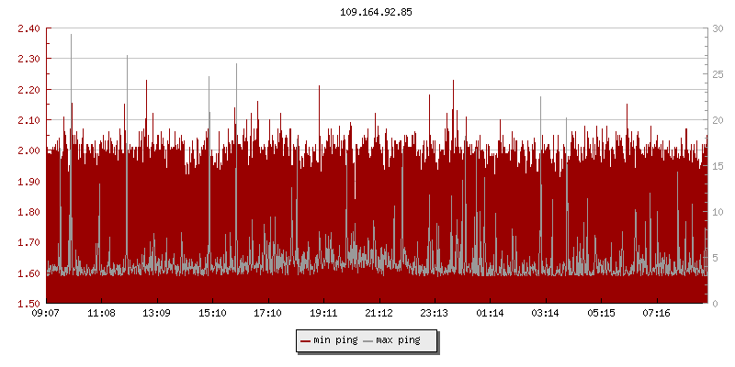735x367 pixels.
Task: Select the 'max ping' legend label
Action: (x=398, y=340)
